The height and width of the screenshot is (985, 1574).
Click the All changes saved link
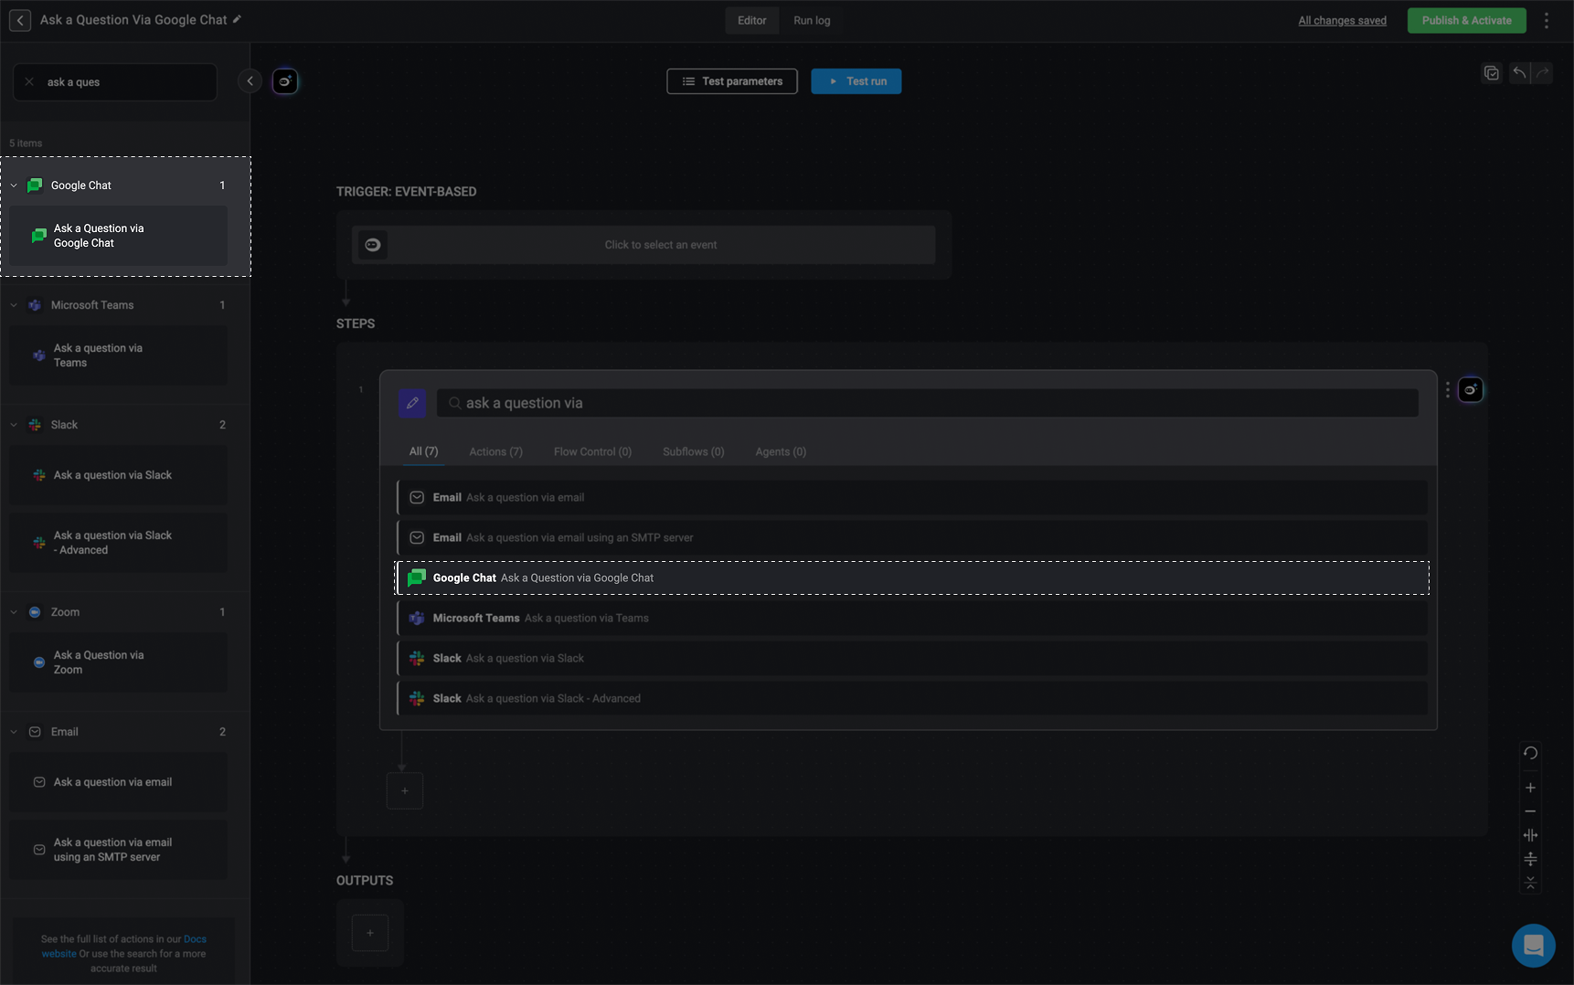[x=1342, y=20]
